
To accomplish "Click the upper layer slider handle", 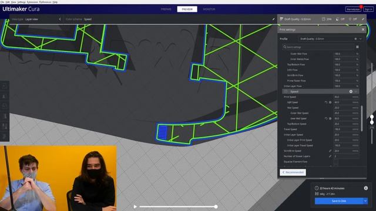I will [372, 117].
